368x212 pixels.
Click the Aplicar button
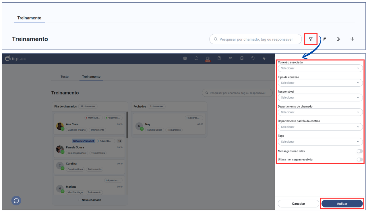pyautogui.click(x=342, y=204)
